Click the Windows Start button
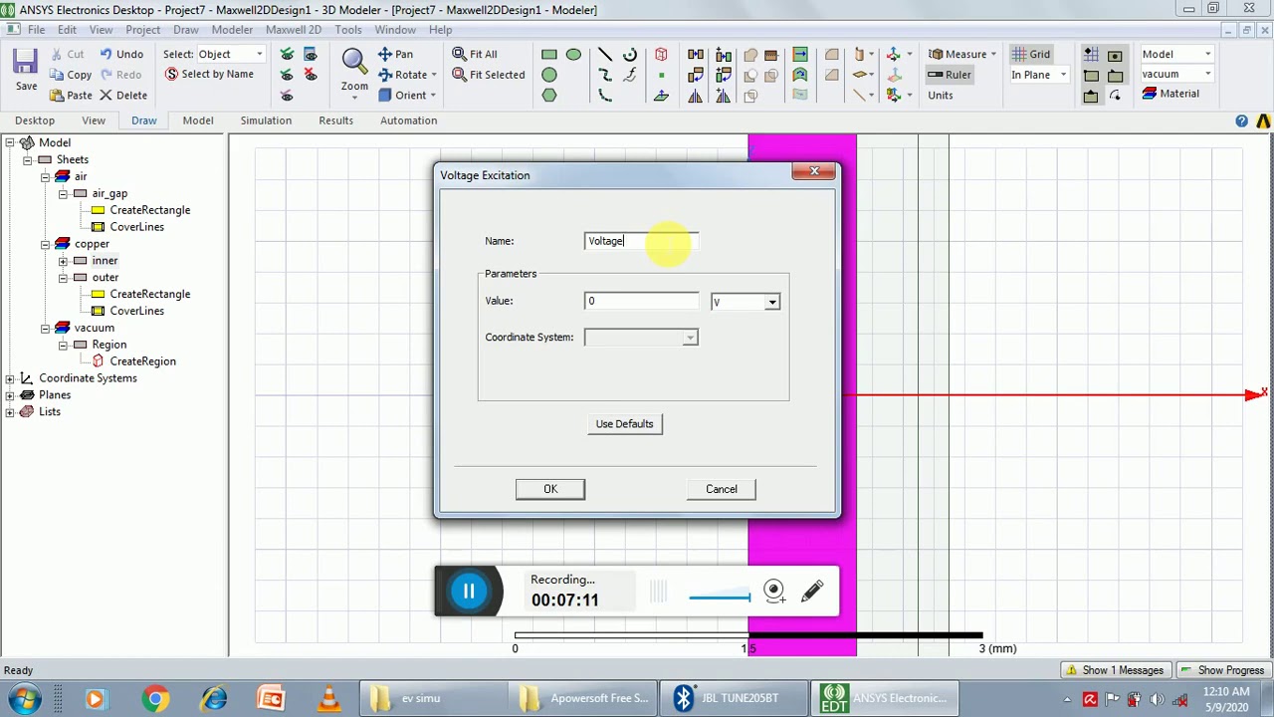Image resolution: width=1274 pixels, height=717 pixels. (x=24, y=698)
